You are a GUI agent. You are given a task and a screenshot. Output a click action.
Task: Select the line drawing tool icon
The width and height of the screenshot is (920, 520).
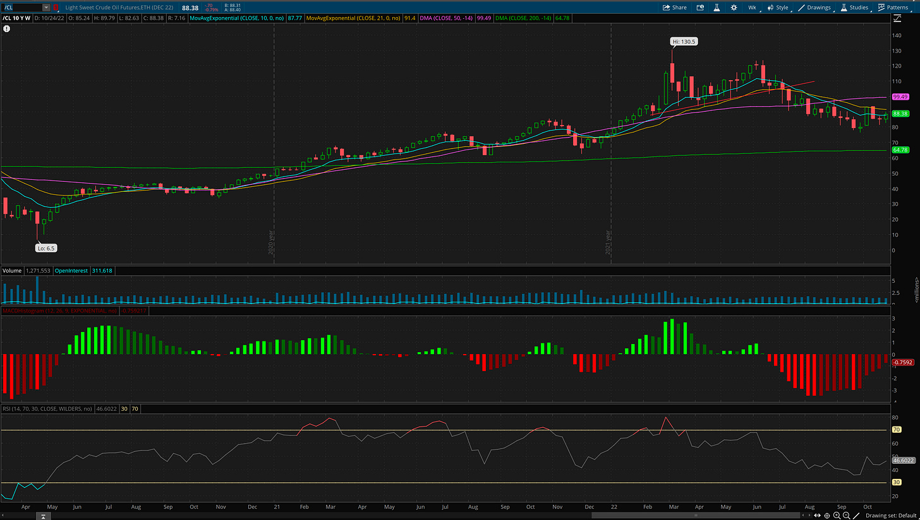tap(856, 516)
